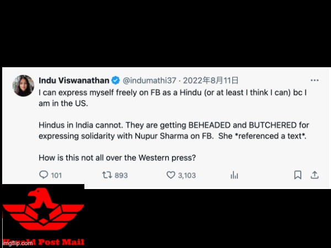Image resolution: width=331 pixels, height=248 pixels.
Task: Click the imgflip.com watermark
Action: [18, 244]
